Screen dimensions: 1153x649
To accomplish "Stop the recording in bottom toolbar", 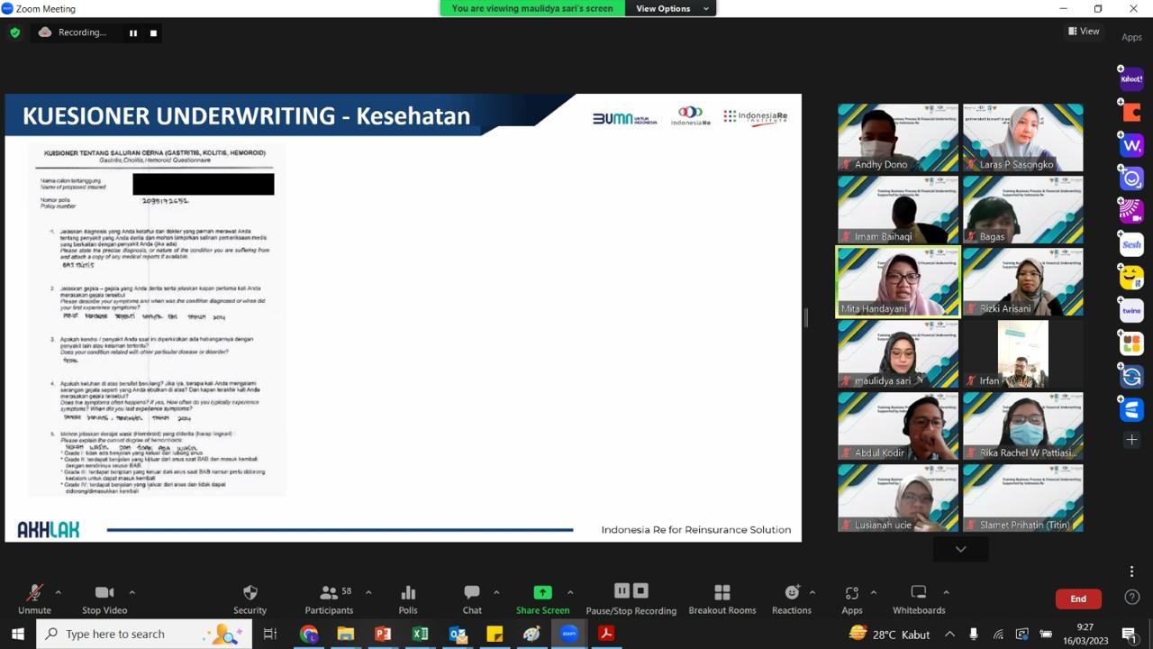I will point(640,590).
